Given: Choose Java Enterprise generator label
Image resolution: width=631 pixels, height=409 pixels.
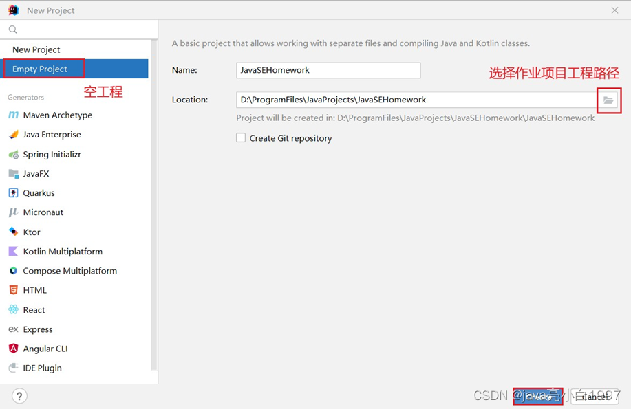Looking at the screenshot, I should tap(52, 134).
